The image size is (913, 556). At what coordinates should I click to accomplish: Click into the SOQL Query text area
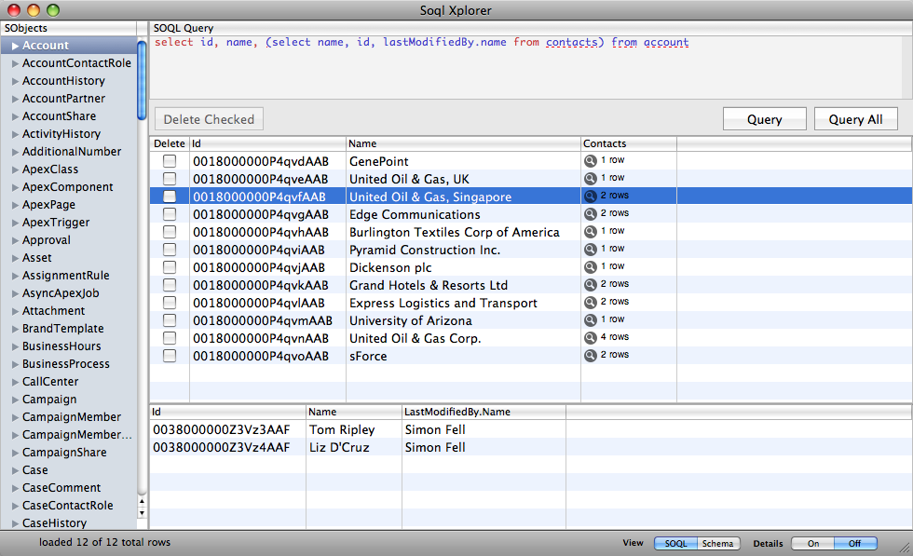click(525, 67)
